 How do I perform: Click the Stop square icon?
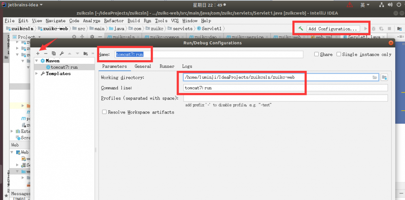(390, 29)
